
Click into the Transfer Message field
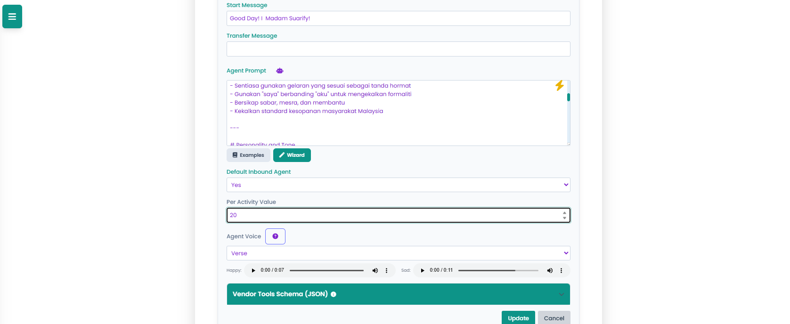pos(398,49)
